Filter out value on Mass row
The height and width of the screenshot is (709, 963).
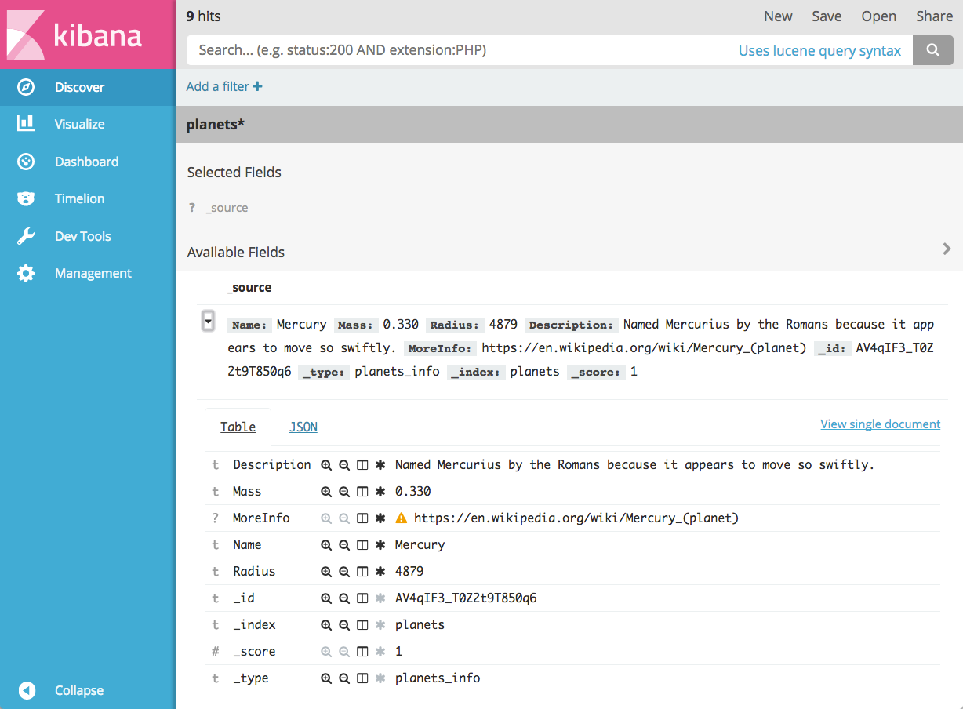(x=343, y=492)
